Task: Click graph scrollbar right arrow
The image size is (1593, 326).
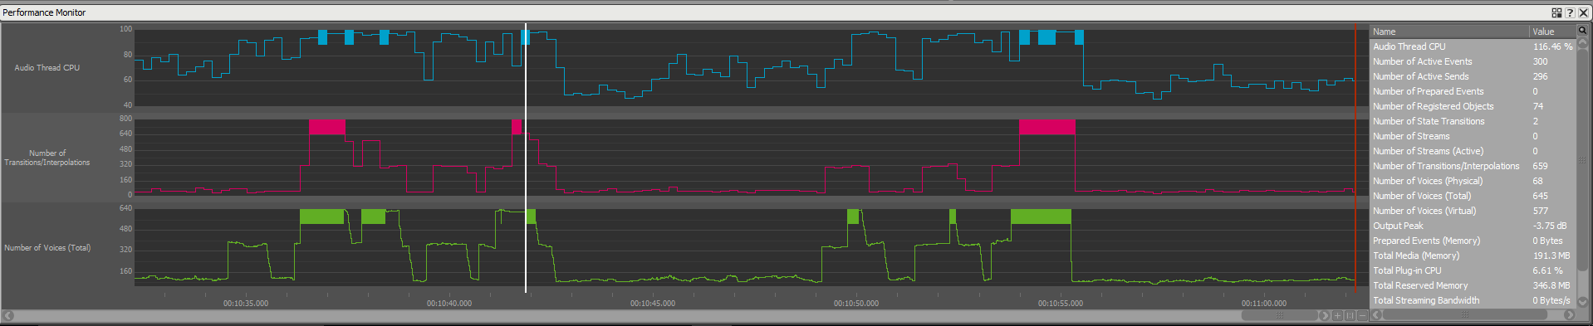Action: pyautogui.click(x=1325, y=315)
